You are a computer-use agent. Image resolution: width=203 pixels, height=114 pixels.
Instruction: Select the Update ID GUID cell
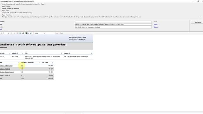[x=76, y=56]
